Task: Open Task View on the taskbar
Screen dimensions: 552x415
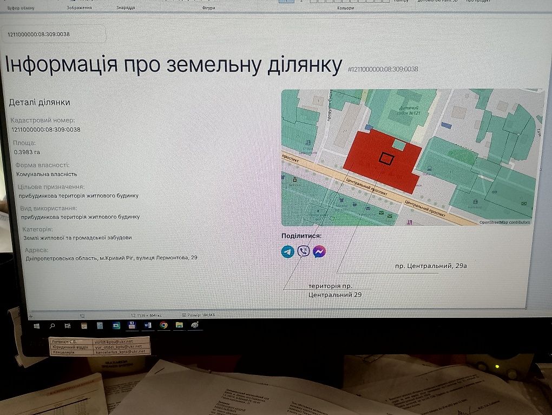Action: point(68,326)
